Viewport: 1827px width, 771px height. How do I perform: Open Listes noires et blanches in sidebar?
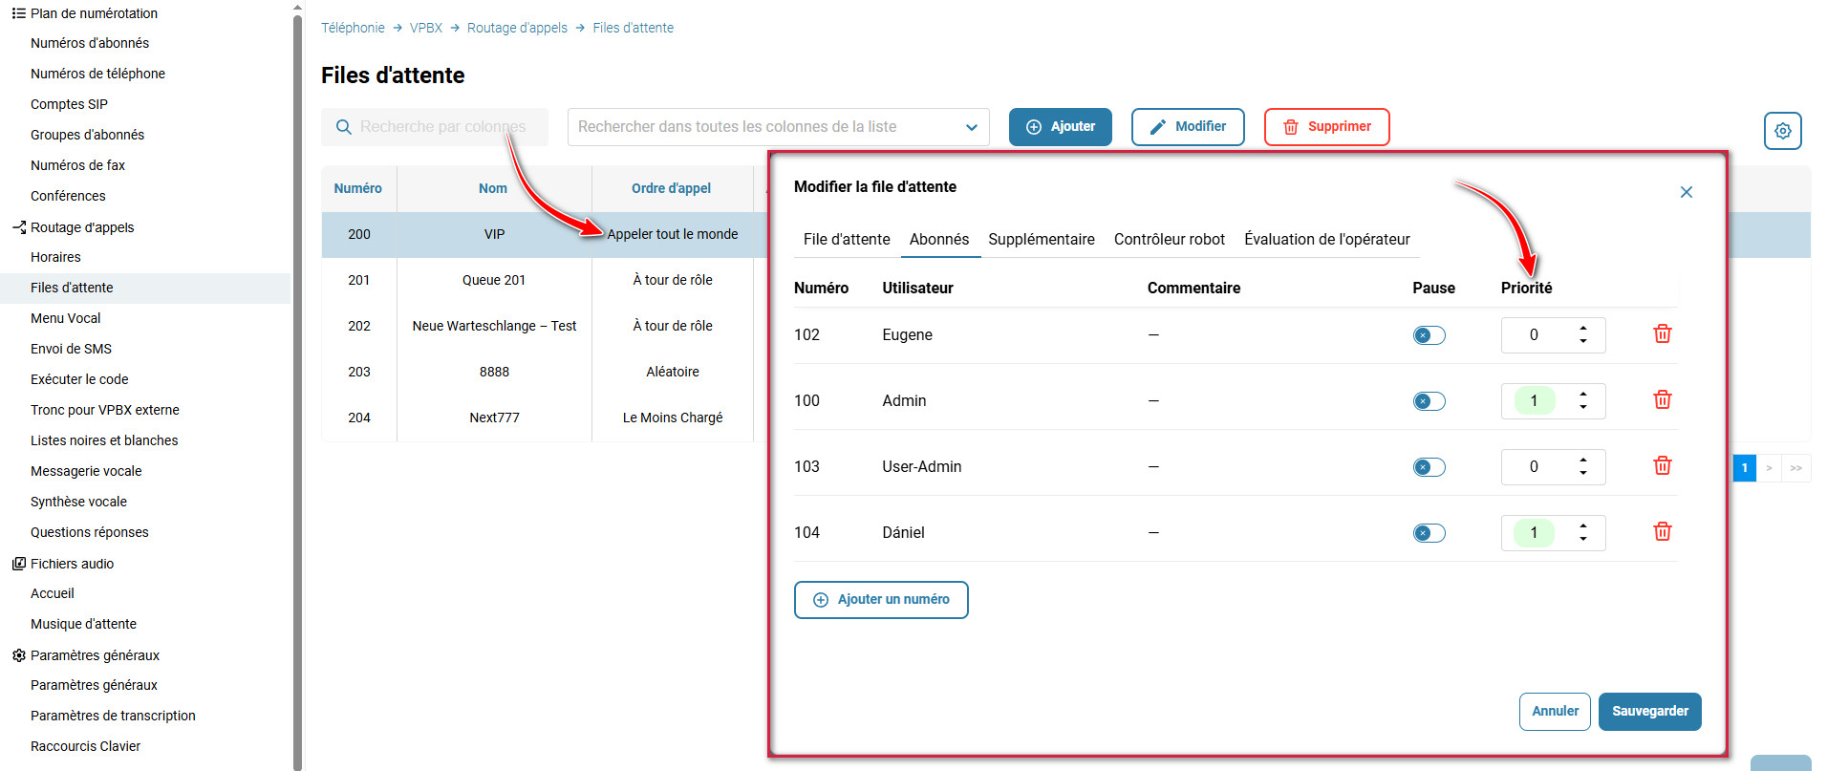(x=104, y=440)
